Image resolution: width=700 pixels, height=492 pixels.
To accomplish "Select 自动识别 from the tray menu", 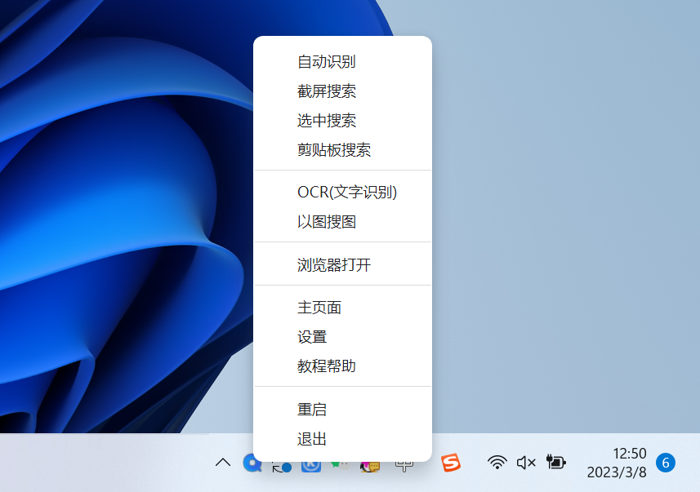I will 342,61.
